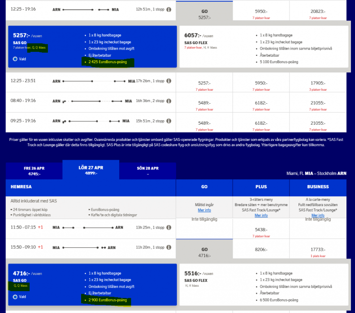Show details icon for 08:40 - 19:16 flight
355x313 pixels.
[x=169, y=102]
